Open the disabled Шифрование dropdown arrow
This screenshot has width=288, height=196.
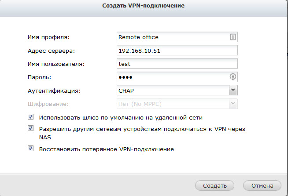[233, 104]
